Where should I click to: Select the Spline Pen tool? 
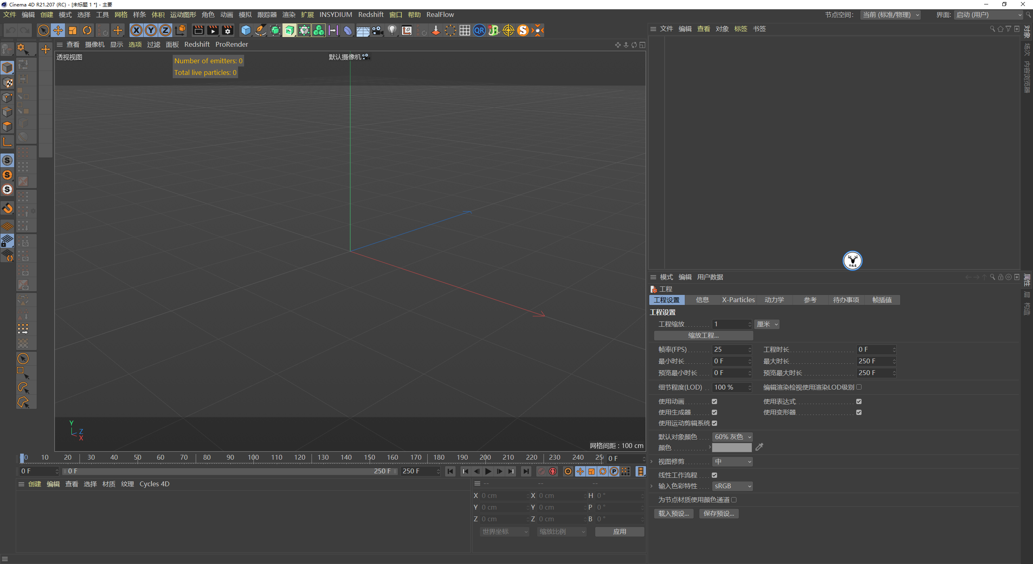click(261, 30)
